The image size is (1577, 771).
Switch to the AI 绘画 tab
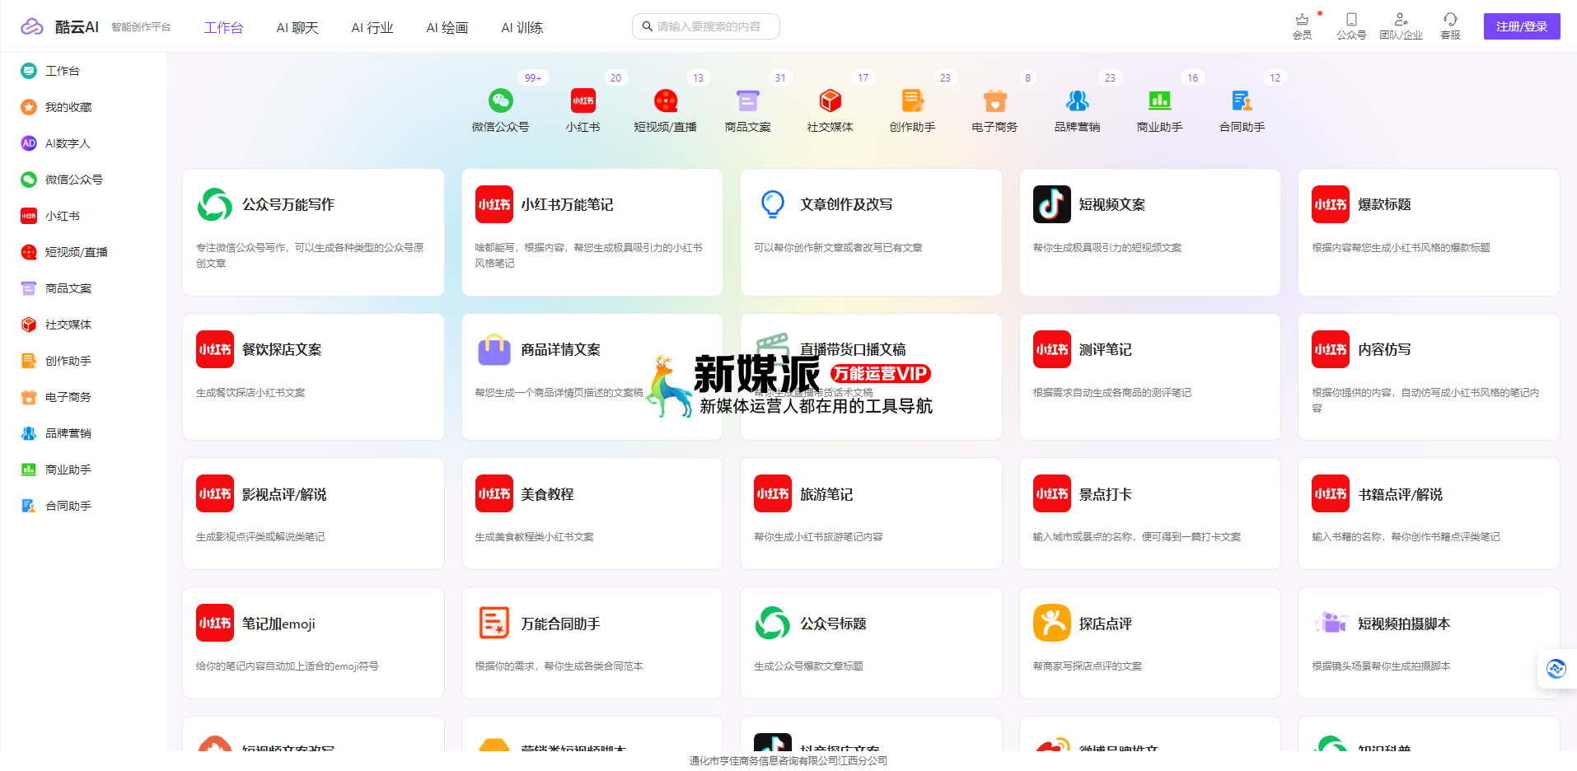[x=447, y=27]
